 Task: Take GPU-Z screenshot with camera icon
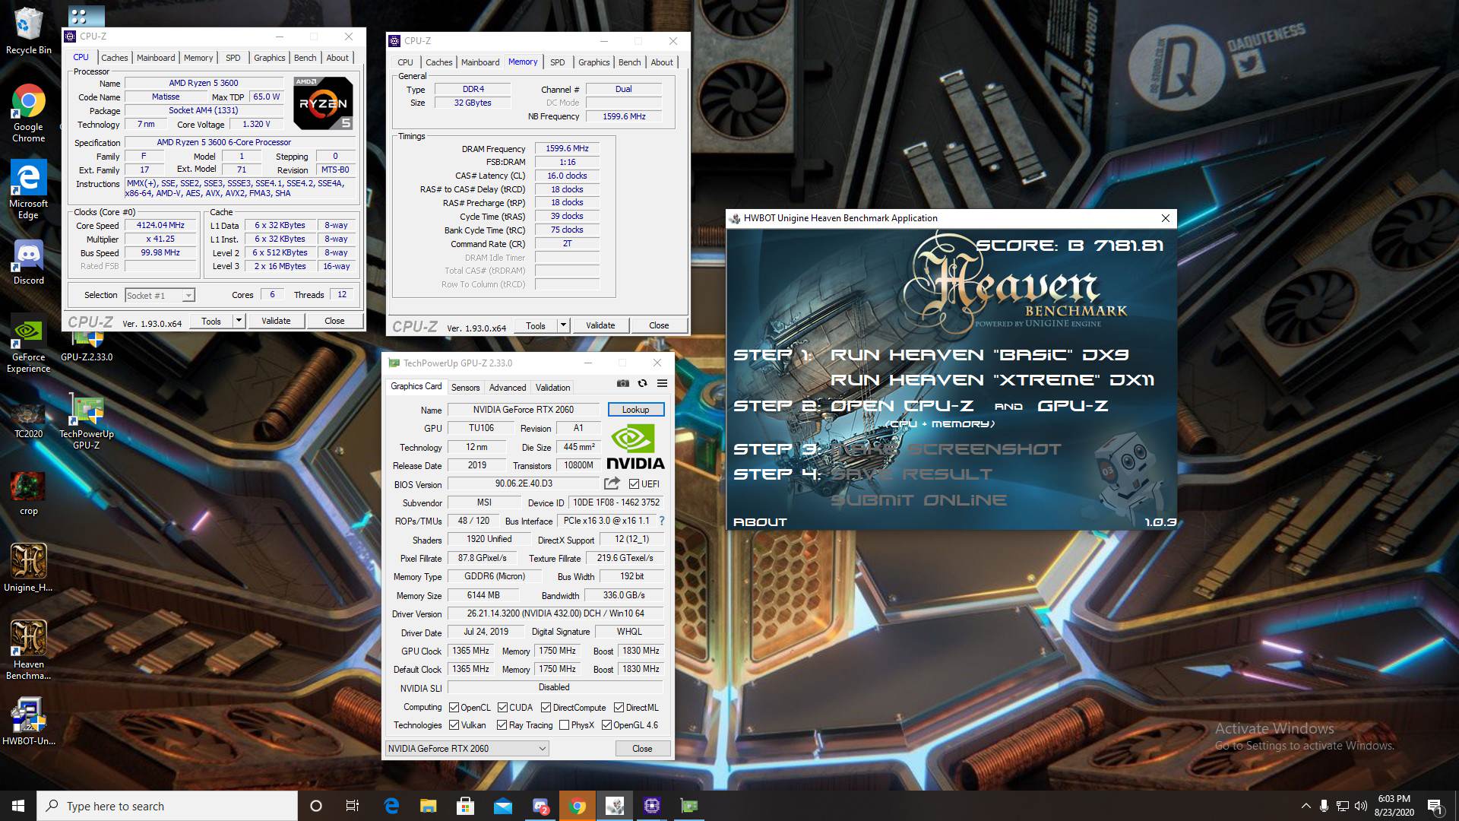623,383
